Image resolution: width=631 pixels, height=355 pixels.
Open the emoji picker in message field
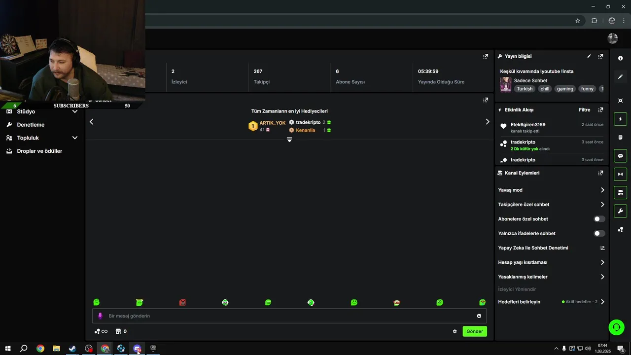(x=479, y=316)
